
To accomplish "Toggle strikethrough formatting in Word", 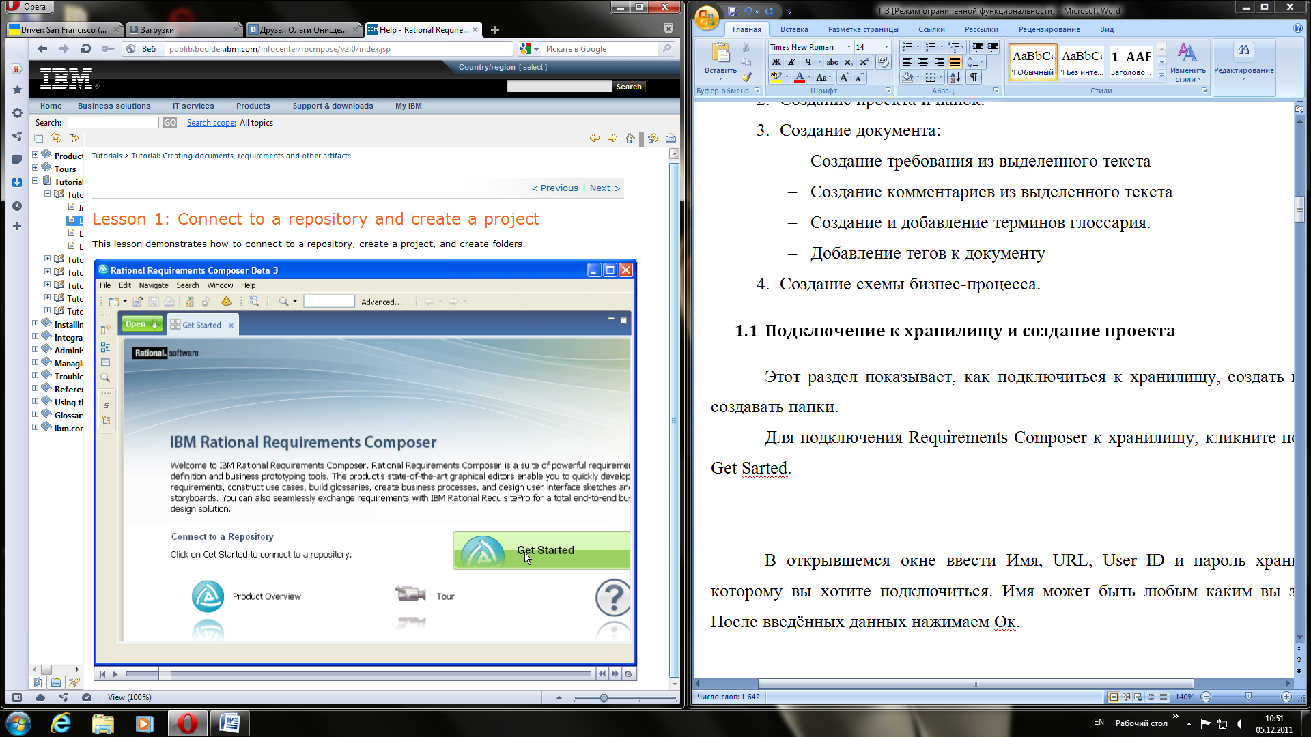I will coord(832,62).
